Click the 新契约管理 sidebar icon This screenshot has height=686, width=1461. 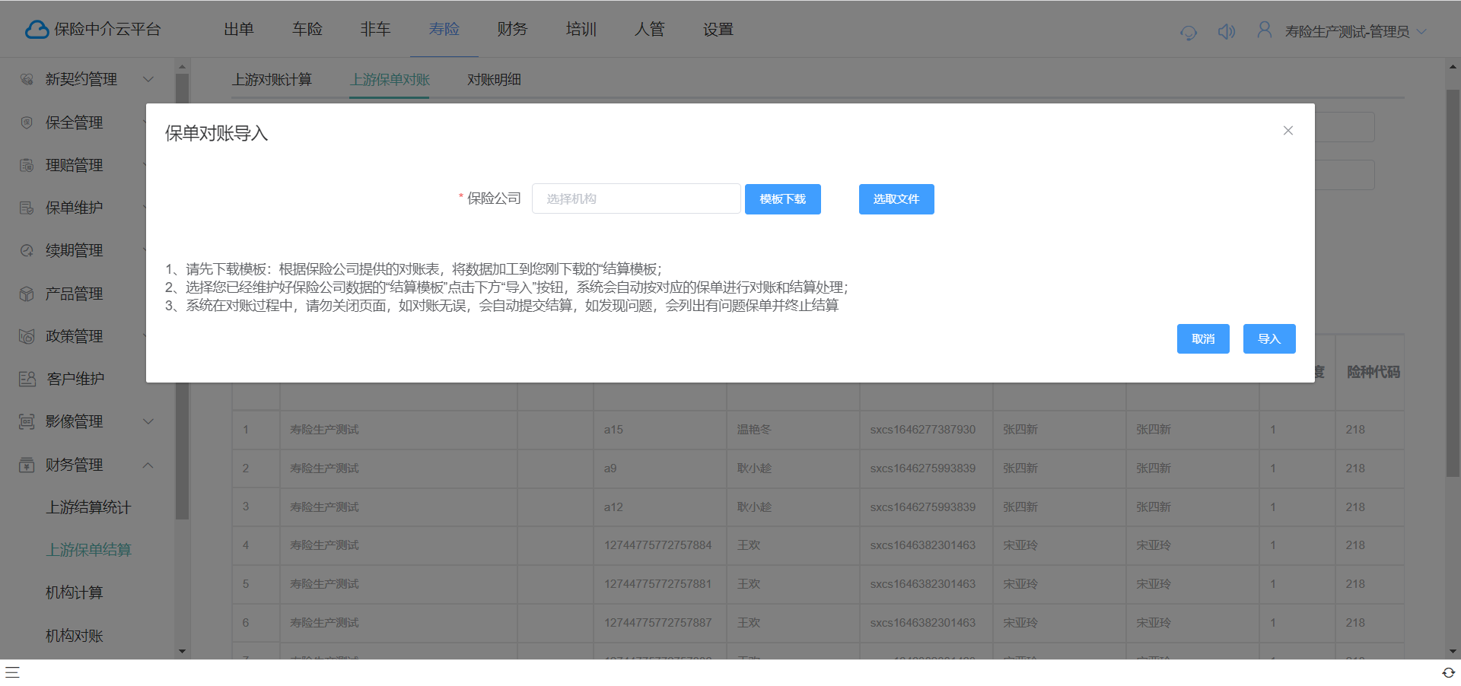pos(27,79)
